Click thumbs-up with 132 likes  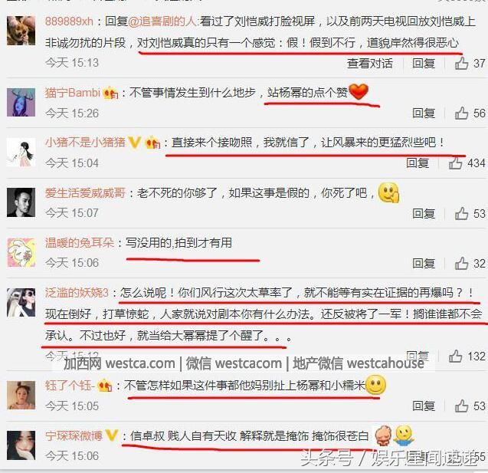pyautogui.click(x=455, y=356)
